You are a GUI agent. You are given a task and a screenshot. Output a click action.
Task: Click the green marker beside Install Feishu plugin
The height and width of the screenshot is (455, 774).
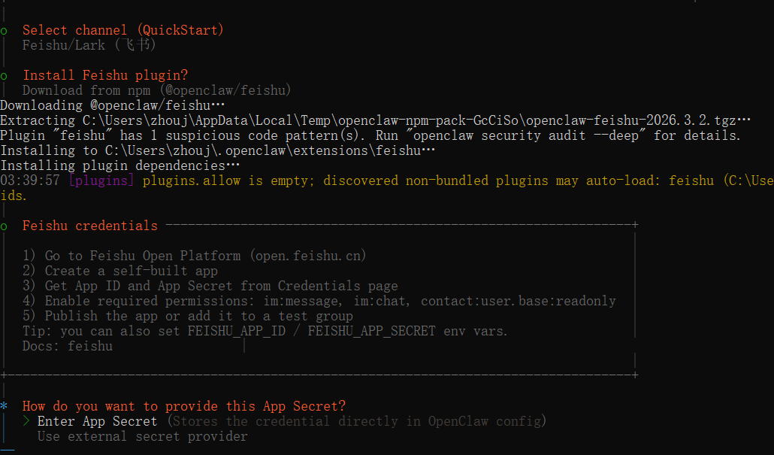[5, 75]
